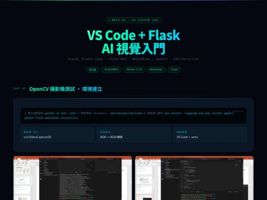267x200 pixels.
Task: Open the BGR → RGB 轉換 info card
Action: click(133, 135)
